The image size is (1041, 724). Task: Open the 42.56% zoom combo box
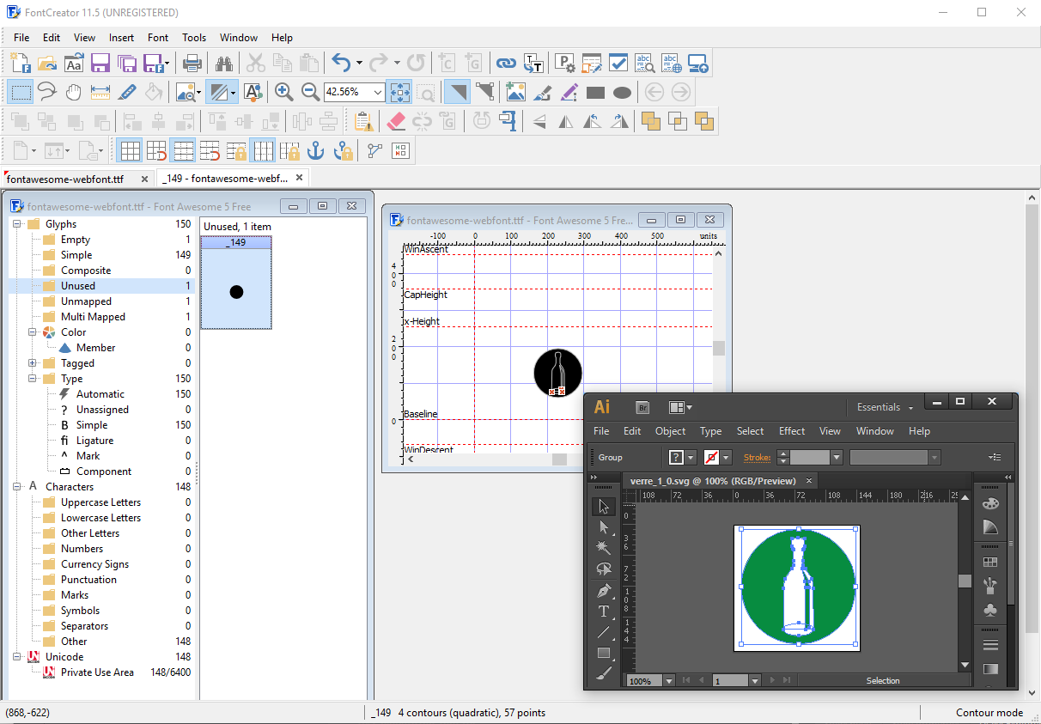(355, 92)
